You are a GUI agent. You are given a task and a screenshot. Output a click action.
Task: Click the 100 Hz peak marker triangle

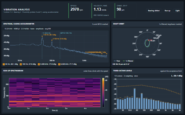point(52,40)
